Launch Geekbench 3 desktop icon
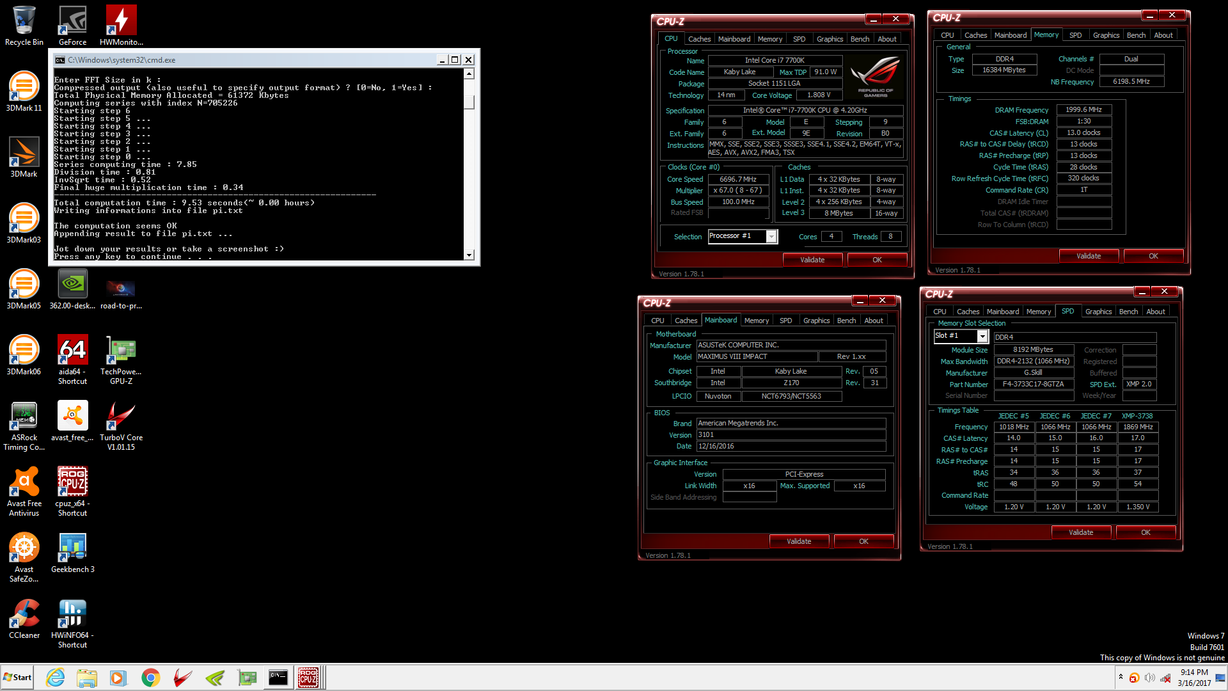Image resolution: width=1228 pixels, height=691 pixels. pyautogui.click(x=73, y=553)
